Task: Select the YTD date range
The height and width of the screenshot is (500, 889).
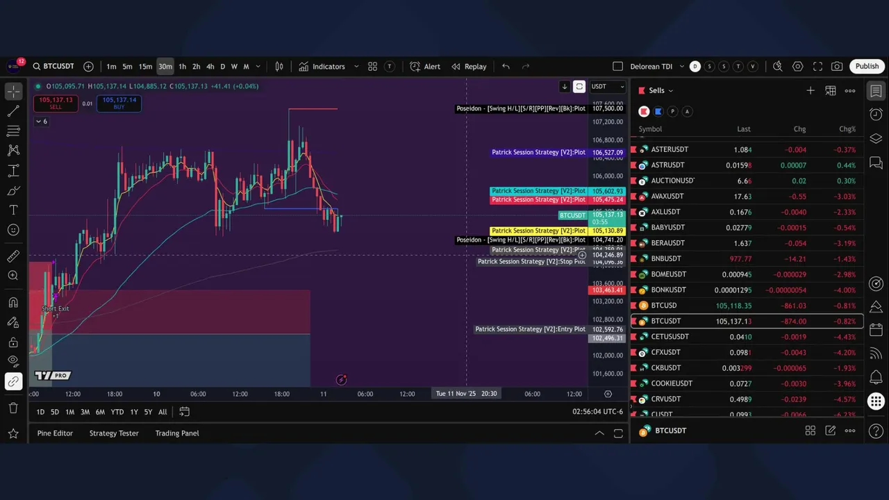Action: click(x=117, y=412)
